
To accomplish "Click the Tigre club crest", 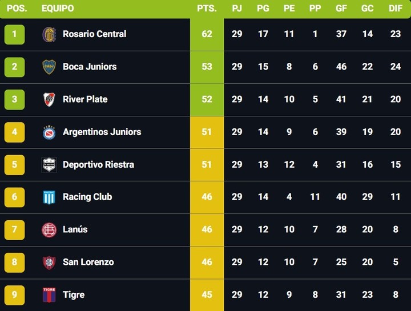I will tap(49, 295).
